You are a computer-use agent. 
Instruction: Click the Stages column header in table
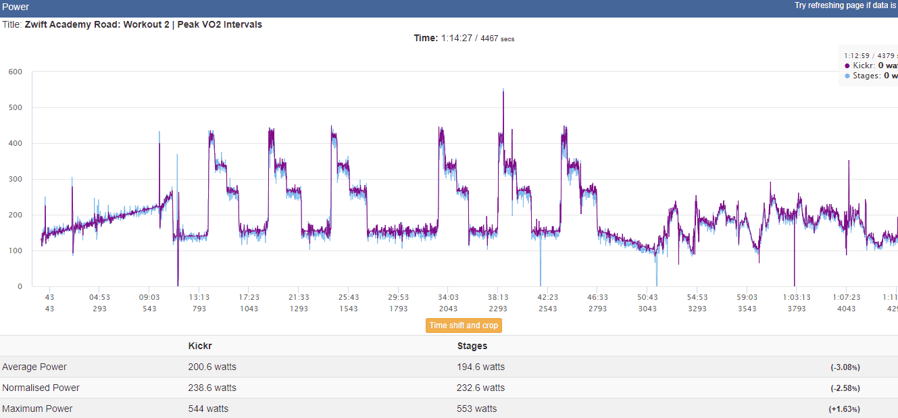tap(472, 346)
